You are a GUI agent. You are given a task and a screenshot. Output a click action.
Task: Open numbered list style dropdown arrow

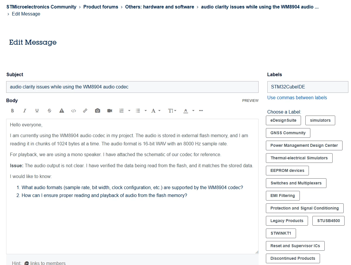pyautogui.click(x=129, y=111)
